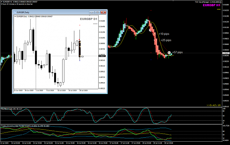Click the magenta EURGBP H1 label
Screen dimensions: 230x145
point(212,5)
